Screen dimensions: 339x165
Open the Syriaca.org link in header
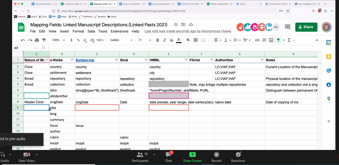85,60
